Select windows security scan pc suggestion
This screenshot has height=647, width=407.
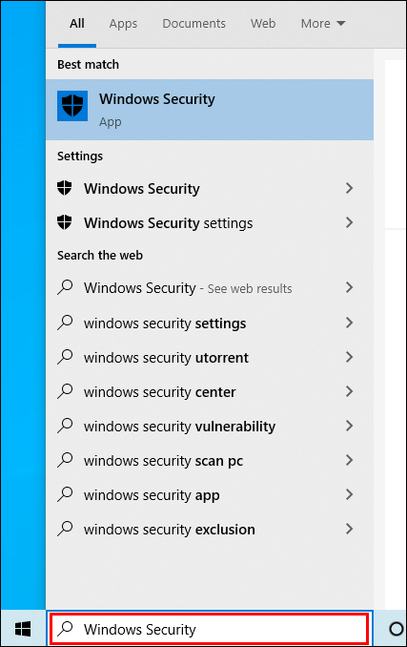point(210,460)
